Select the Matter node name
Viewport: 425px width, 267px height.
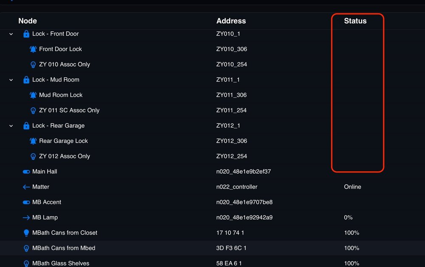41,187
